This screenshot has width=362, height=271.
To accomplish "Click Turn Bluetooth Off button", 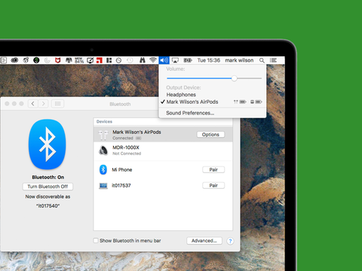I will pyautogui.click(x=48, y=187).
